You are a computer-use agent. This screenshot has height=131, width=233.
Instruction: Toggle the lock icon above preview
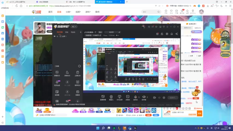tap(162, 34)
